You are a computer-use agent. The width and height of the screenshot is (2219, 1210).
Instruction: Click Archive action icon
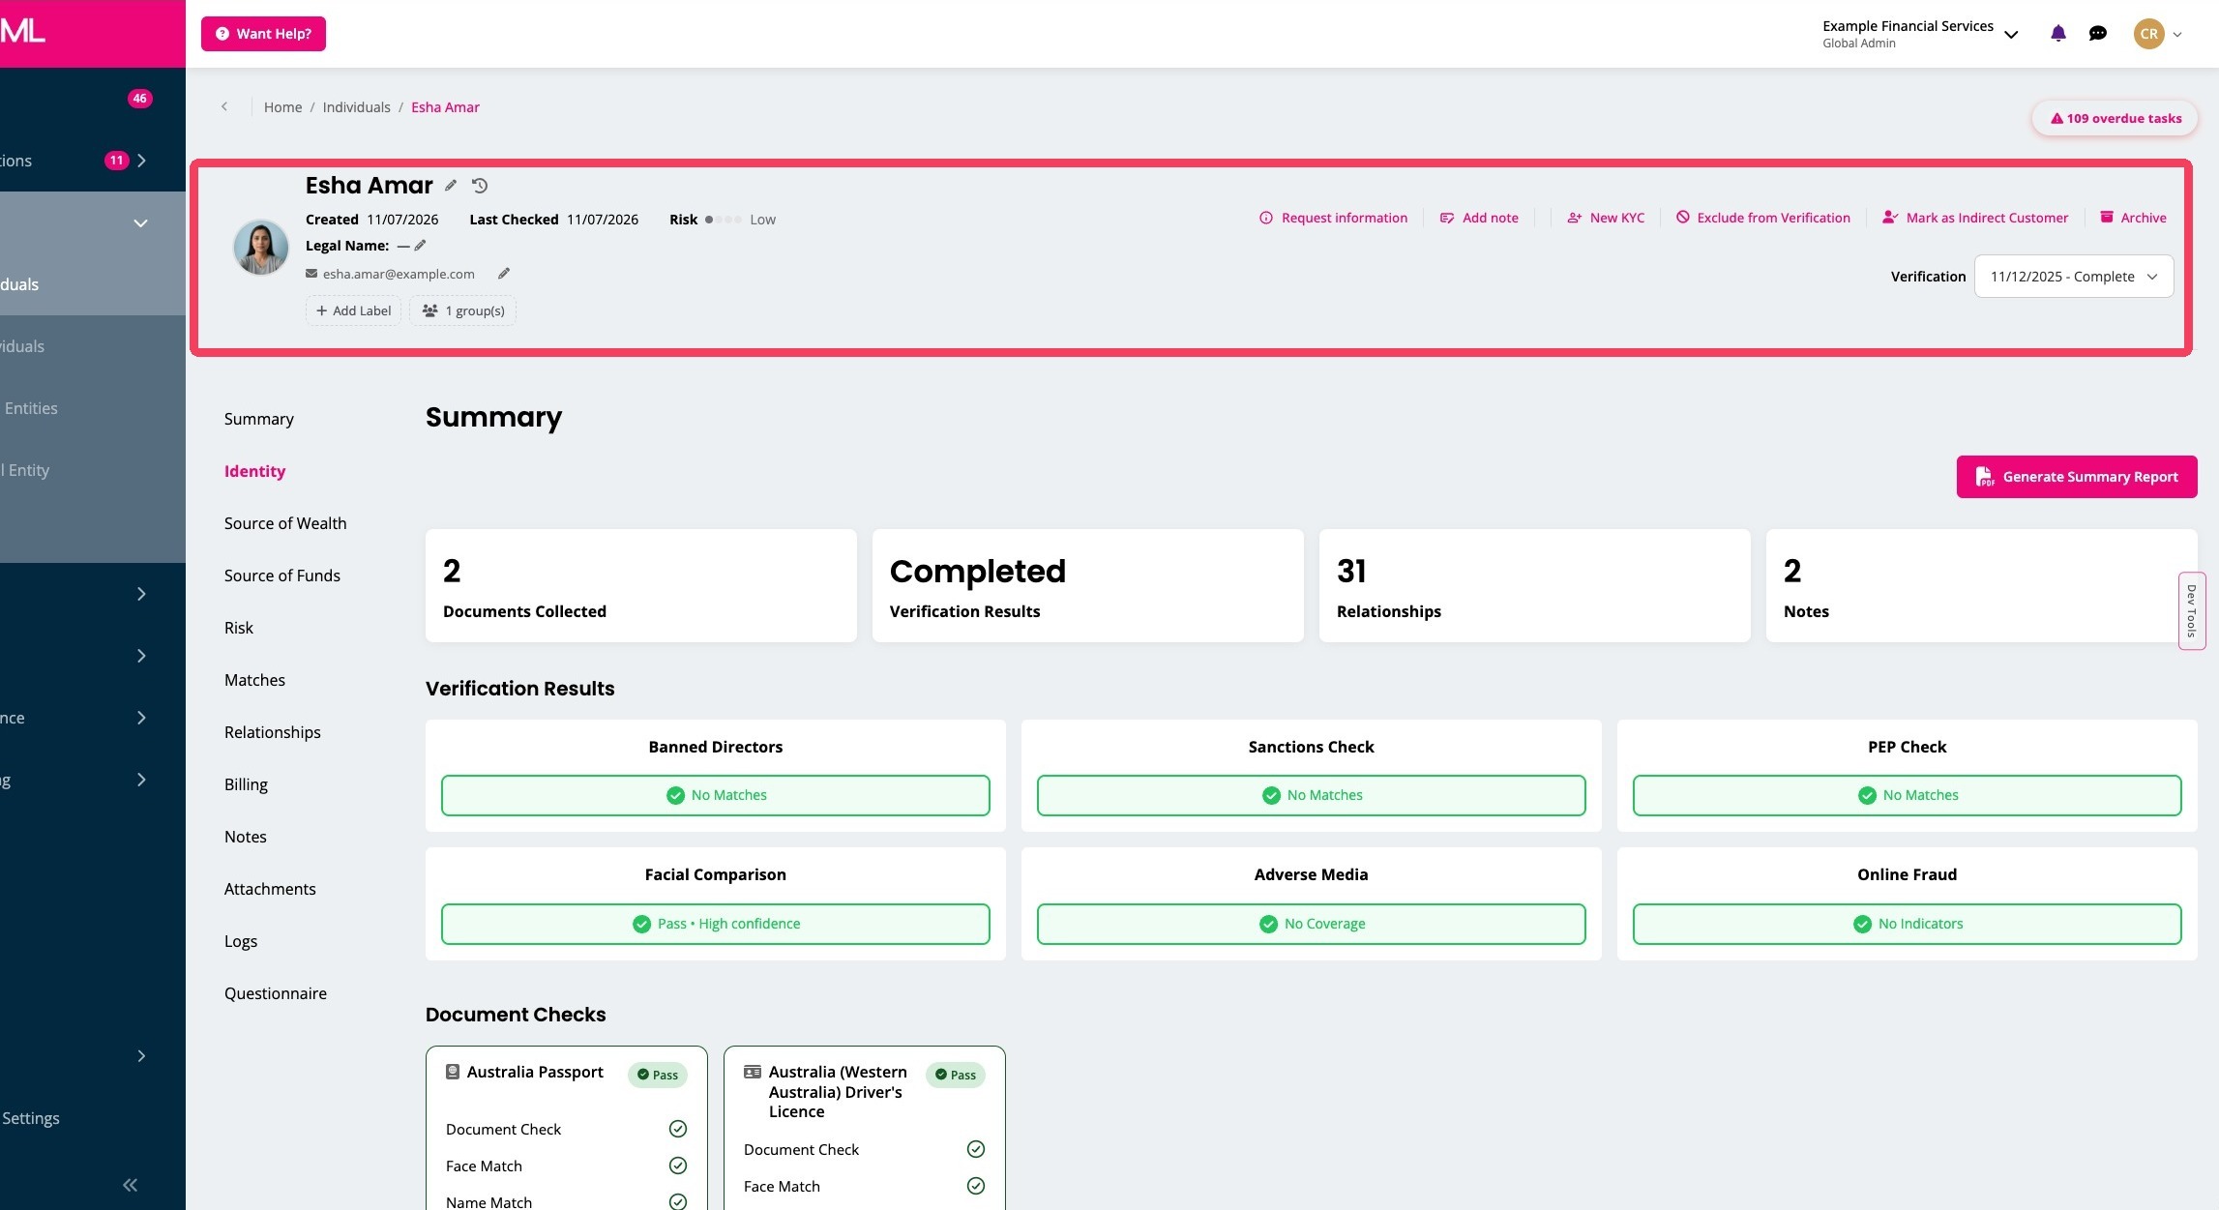click(x=2107, y=218)
